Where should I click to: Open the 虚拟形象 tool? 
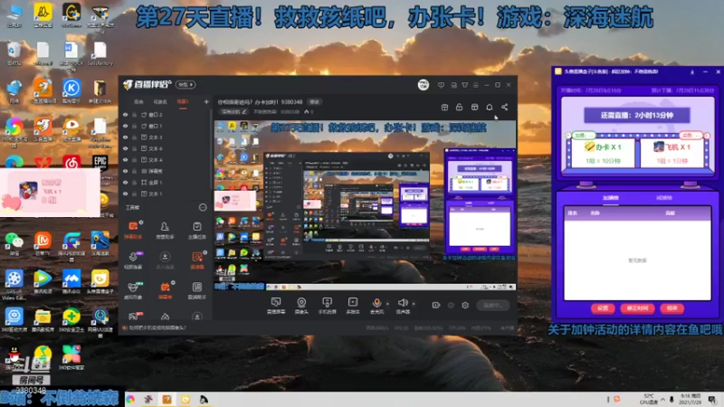point(133,290)
